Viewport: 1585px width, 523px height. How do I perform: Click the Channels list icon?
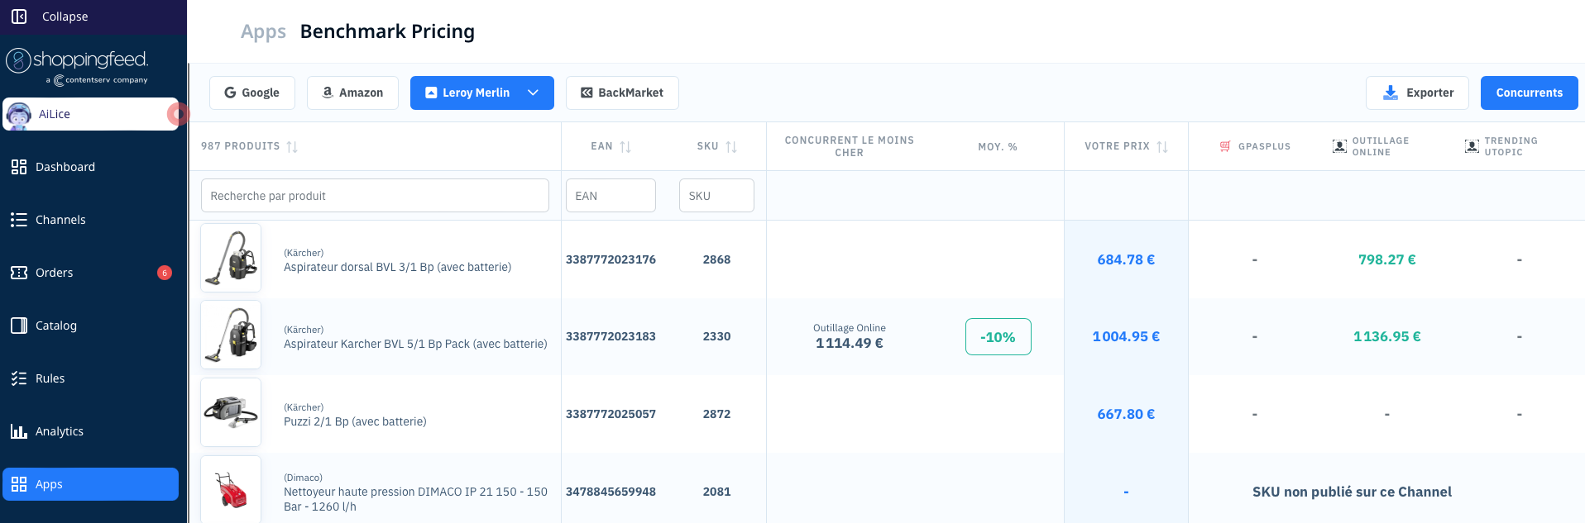[x=19, y=220]
